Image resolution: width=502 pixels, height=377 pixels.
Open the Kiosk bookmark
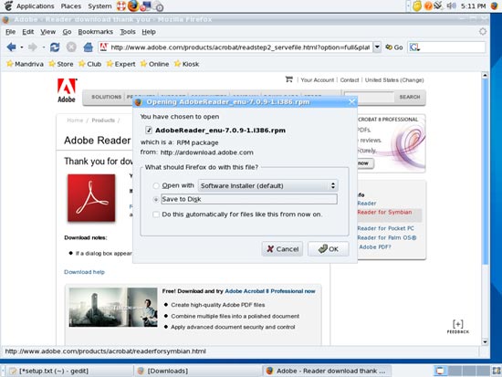coord(186,64)
